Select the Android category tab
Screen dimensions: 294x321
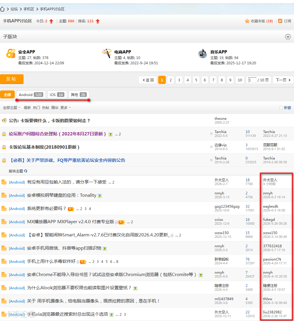(31, 95)
